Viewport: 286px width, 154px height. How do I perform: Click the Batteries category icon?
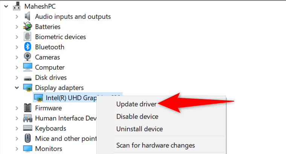point(28,27)
